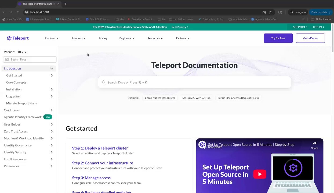Click Finish update button in Chrome
Image resolution: width=334 pixels, height=193 pixels.
pos(321,12)
